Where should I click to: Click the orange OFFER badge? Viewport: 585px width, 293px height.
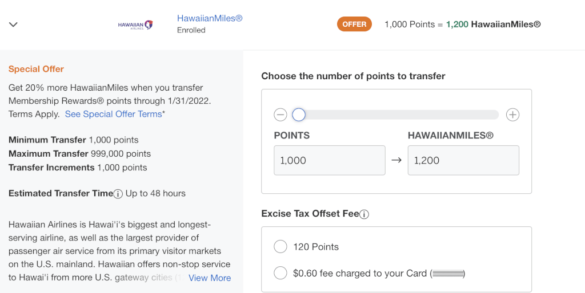click(x=354, y=24)
